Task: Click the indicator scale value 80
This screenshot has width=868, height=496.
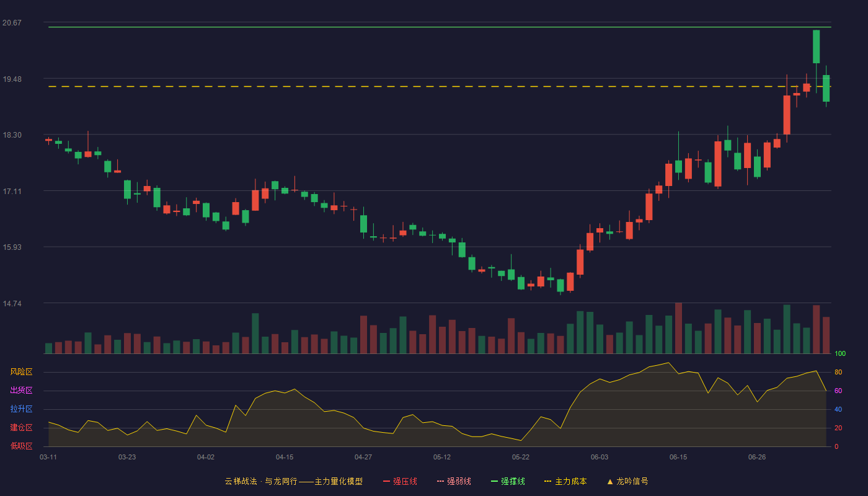Action: point(838,372)
